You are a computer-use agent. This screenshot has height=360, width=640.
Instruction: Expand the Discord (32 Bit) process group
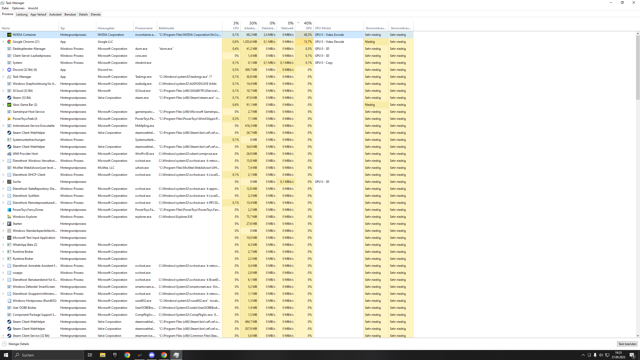point(3,70)
